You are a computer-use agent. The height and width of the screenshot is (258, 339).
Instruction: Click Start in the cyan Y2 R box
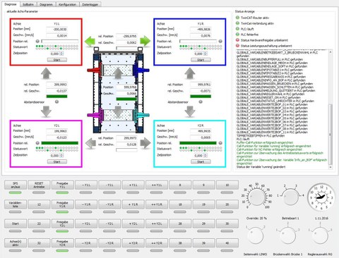point(201,161)
